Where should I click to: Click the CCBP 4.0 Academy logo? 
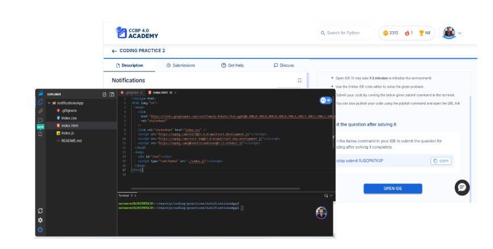click(137, 33)
